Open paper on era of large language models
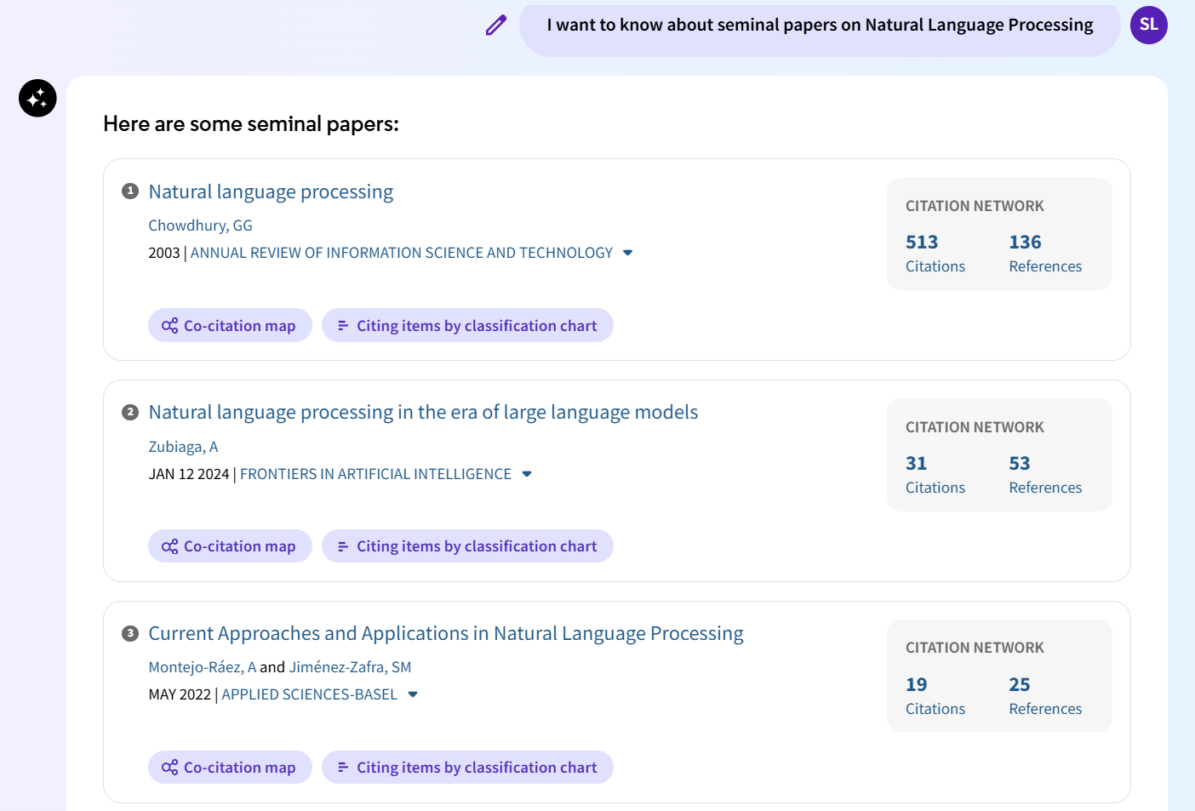Viewport: 1195px width, 811px height. [x=423, y=413]
